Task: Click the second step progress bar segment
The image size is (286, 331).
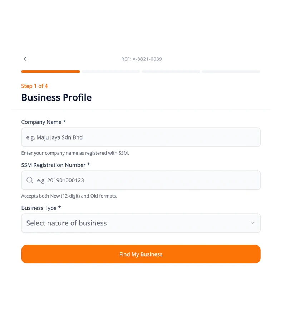Action: click(110, 72)
